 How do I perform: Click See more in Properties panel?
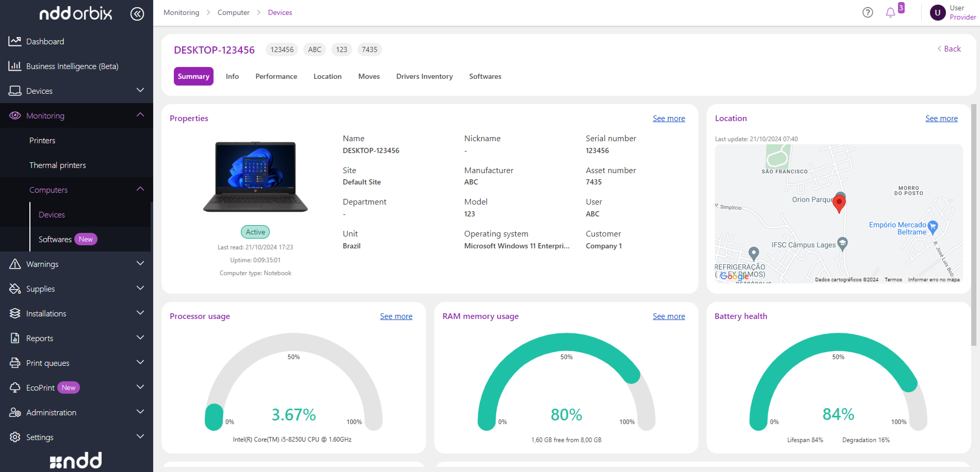point(668,118)
